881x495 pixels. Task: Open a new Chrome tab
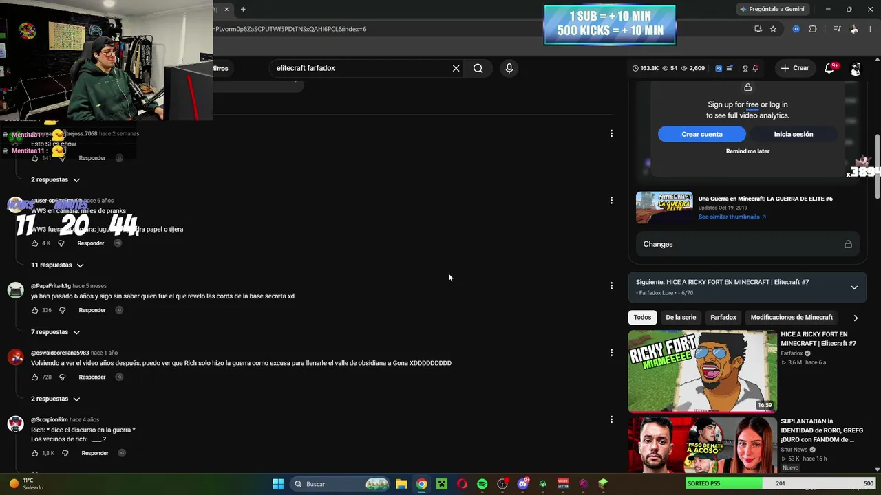(243, 9)
